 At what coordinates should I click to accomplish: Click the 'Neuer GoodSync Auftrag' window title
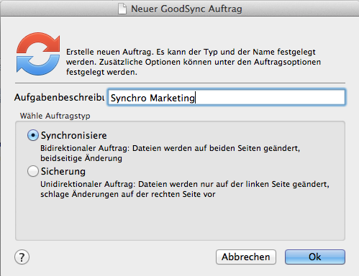(186, 9)
